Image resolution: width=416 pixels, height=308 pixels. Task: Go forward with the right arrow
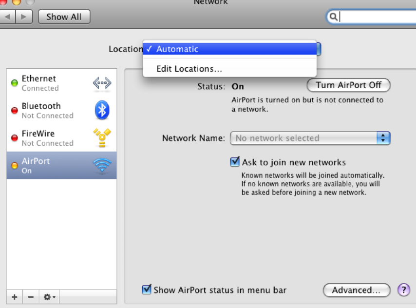[x=24, y=17]
